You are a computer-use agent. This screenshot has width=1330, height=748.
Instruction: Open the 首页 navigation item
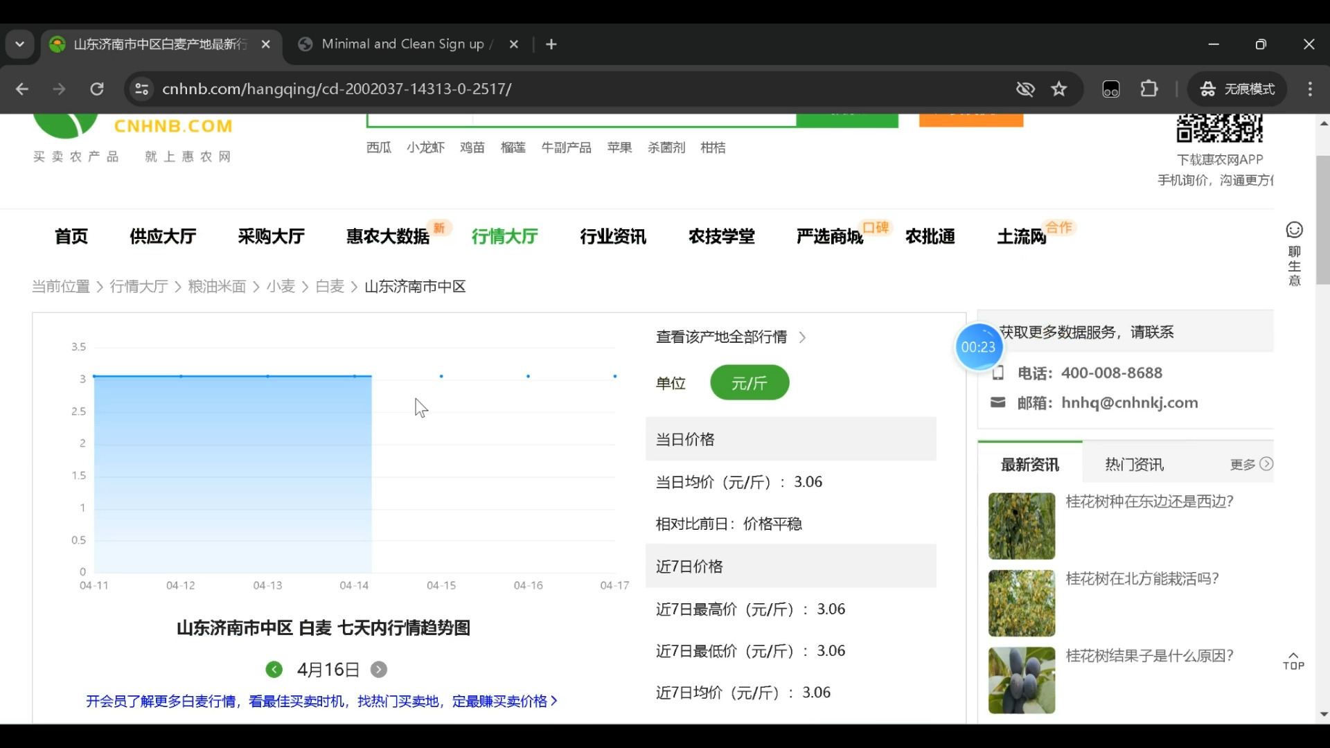coord(71,236)
